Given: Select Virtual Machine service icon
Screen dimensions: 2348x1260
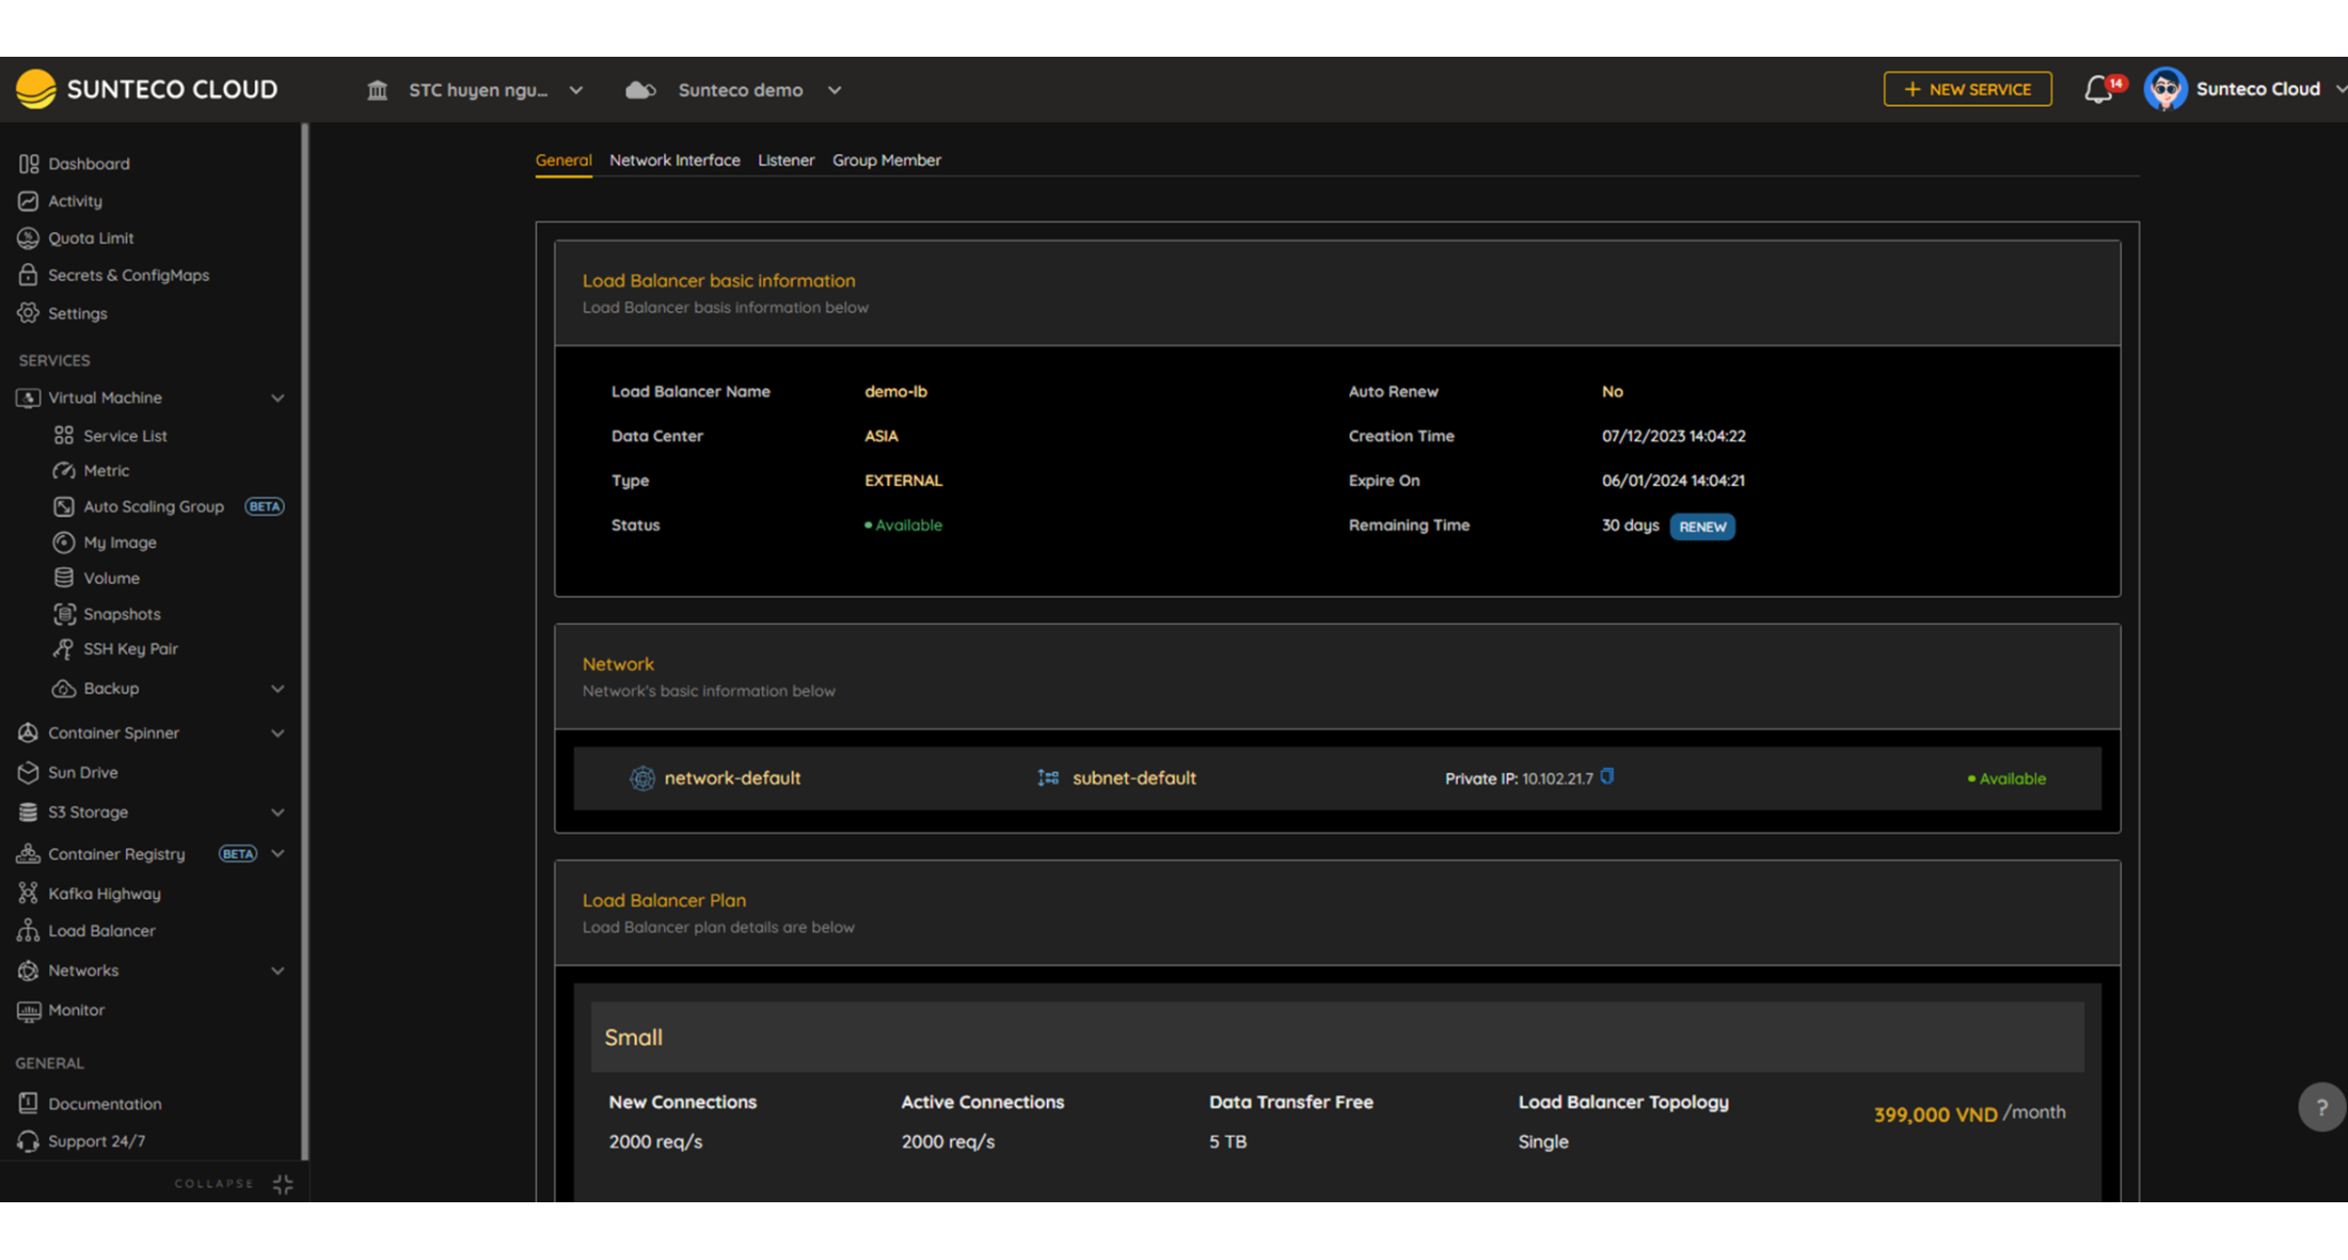Looking at the screenshot, I should coord(28,397).
